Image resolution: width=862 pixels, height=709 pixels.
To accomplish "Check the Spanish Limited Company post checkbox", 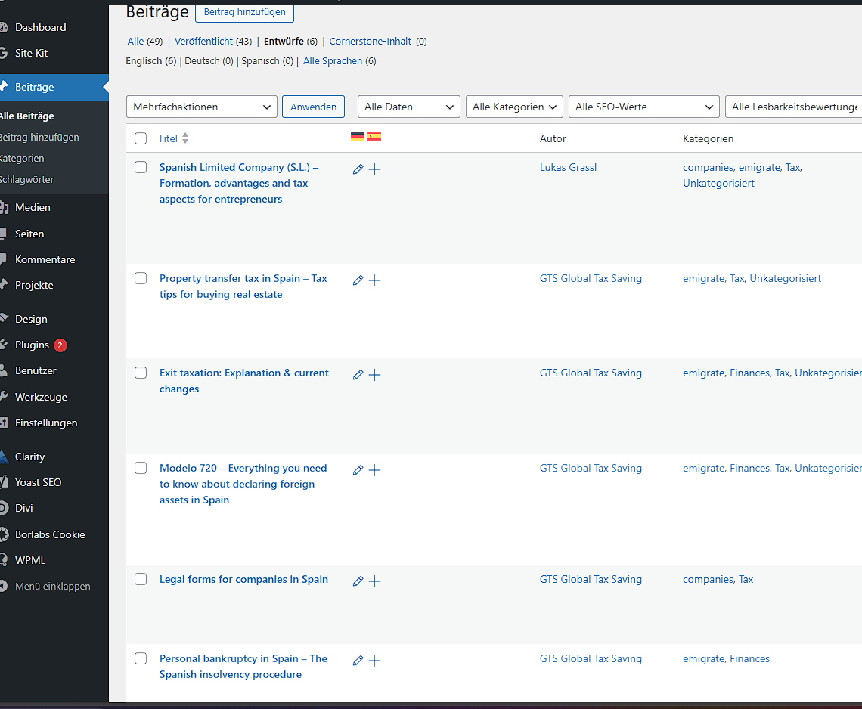I will [x=141, y=167].
